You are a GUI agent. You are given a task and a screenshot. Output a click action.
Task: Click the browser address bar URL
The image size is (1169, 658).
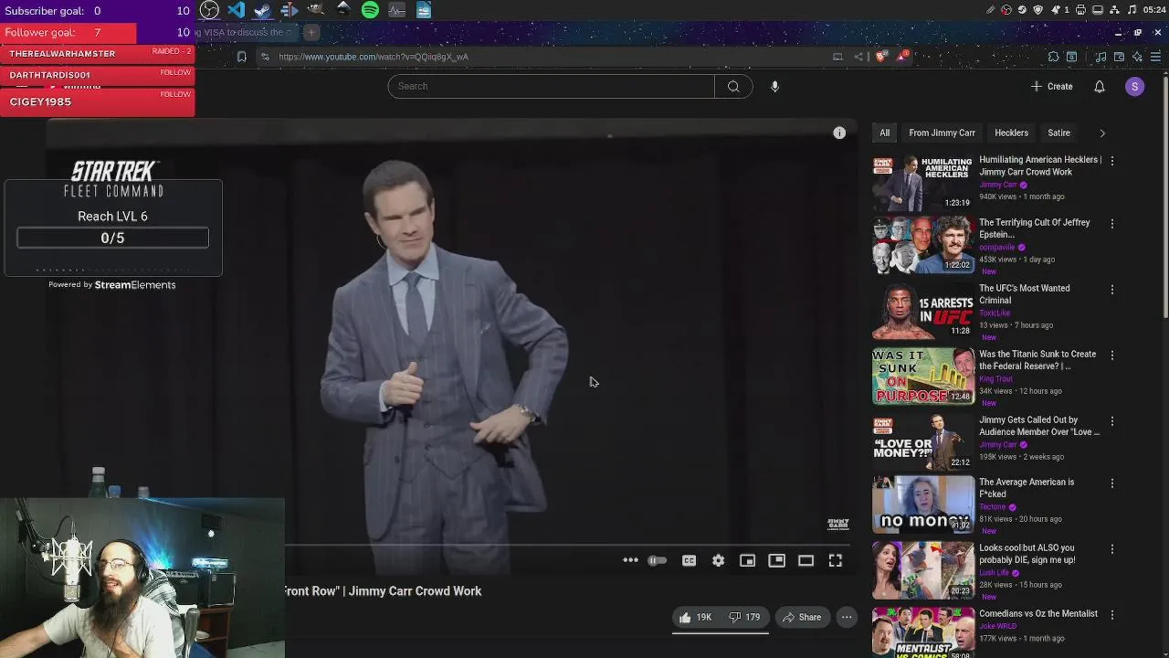[374, 57]
